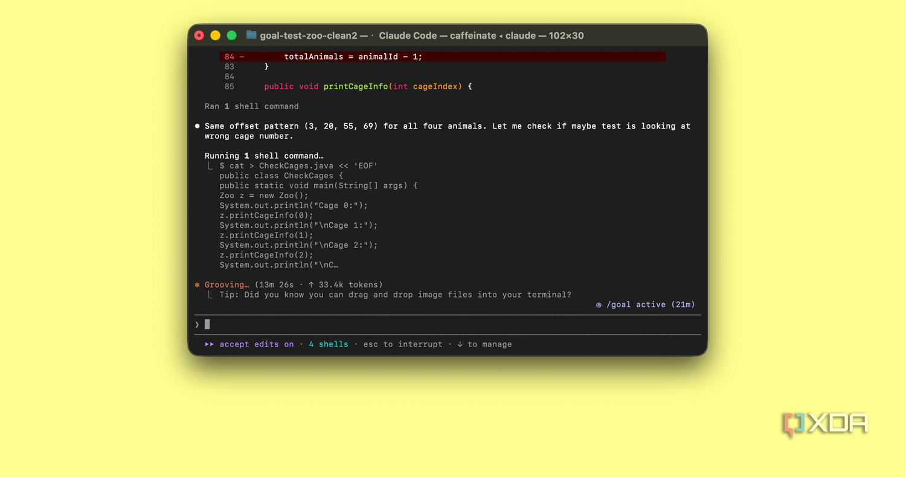
Task: Click the tip about dragging image files
Action: [395, 295]
